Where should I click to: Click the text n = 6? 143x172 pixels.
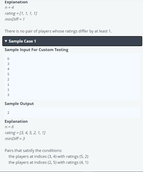[9, 127]
